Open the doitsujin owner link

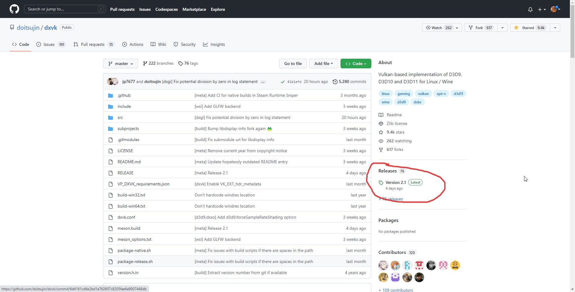[28, 28]
